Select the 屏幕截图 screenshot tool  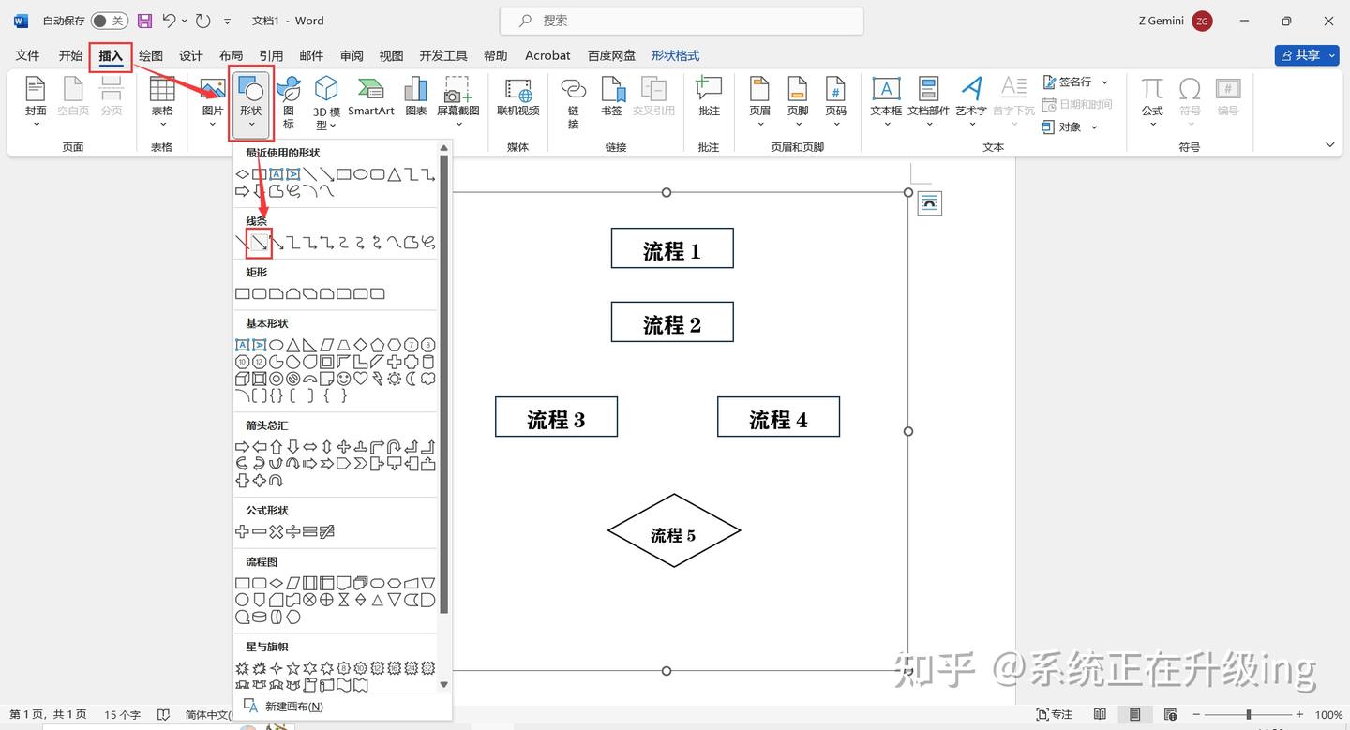pyautogui.click(x=457, y=98)
